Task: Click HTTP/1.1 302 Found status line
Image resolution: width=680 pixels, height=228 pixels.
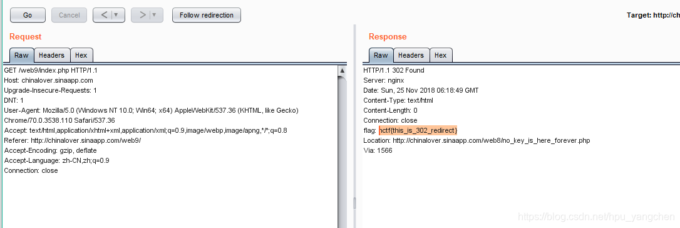Action: (394, 70)
